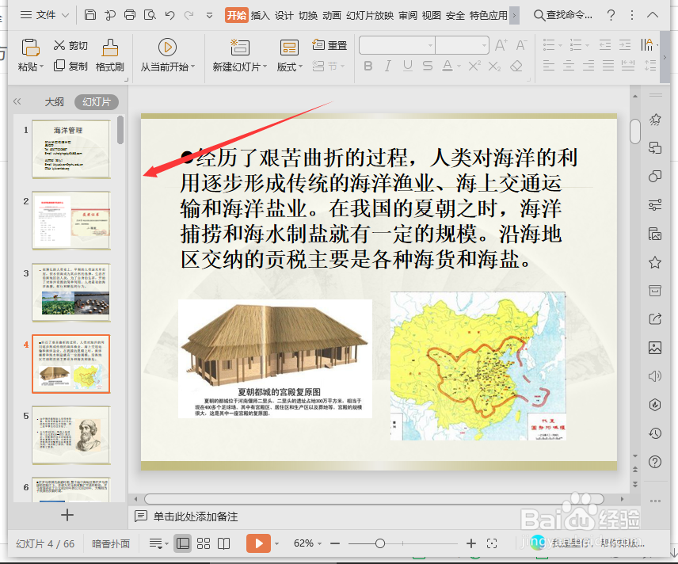Select slide 2 thumbnail in left panel
The height and width of the screenshot is (564, 678).
click(x=71, y=222)
